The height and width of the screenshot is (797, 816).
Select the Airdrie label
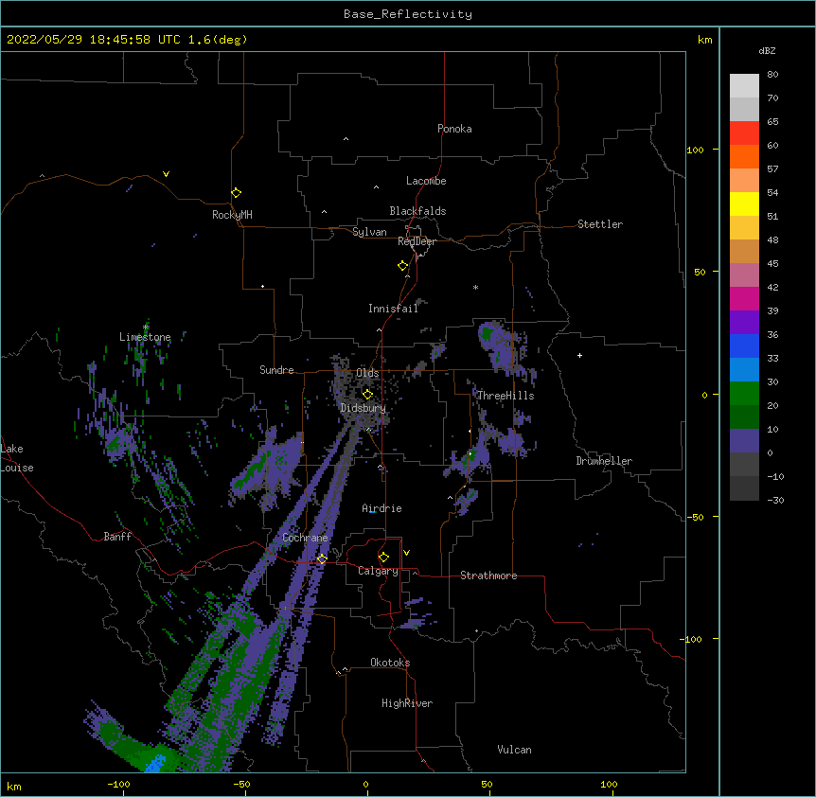382,508
